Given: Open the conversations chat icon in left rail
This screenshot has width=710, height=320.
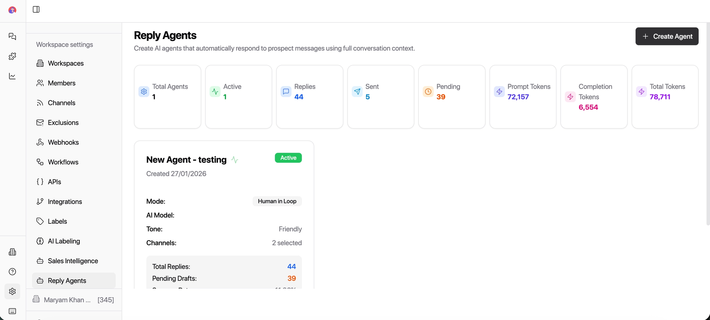Looking at the screenshot, I should coord(12,36).
